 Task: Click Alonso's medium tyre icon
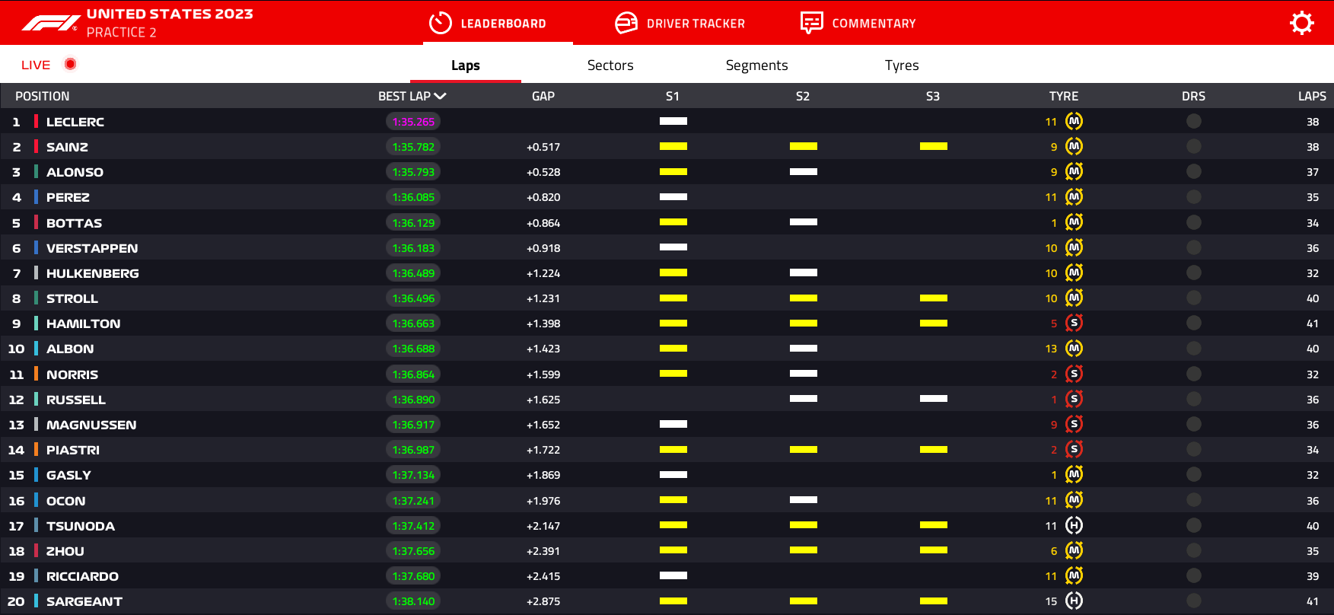pos(1074,171)
